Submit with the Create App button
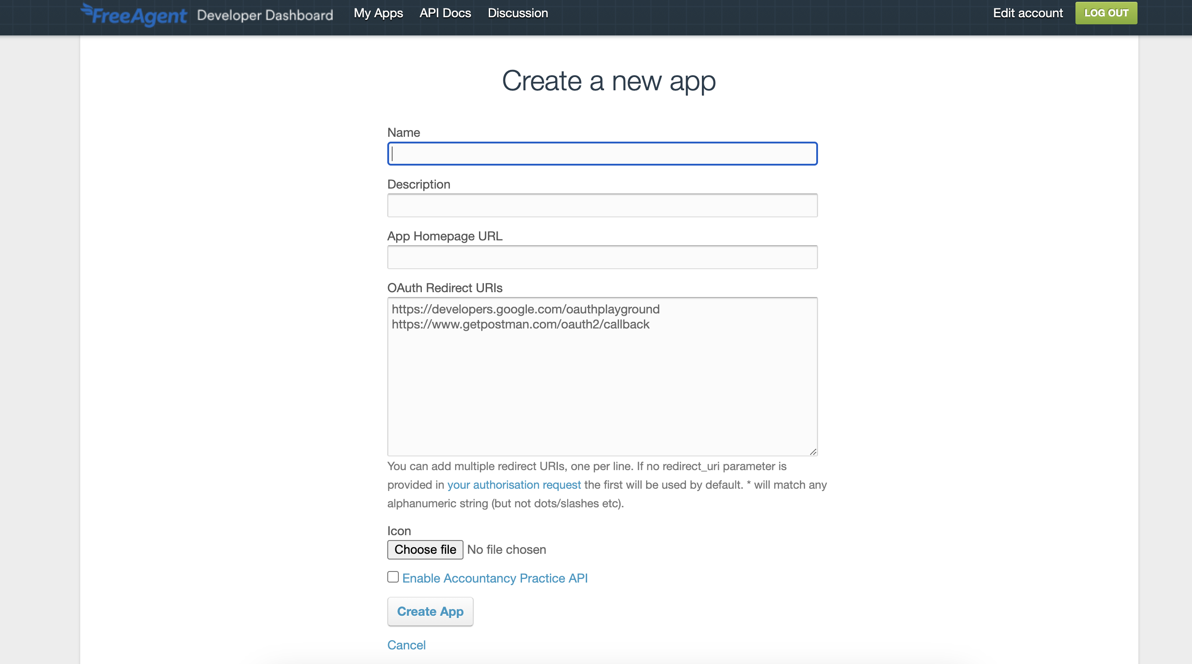Viewport: 1192px width, 664px height. pos(430,611)
